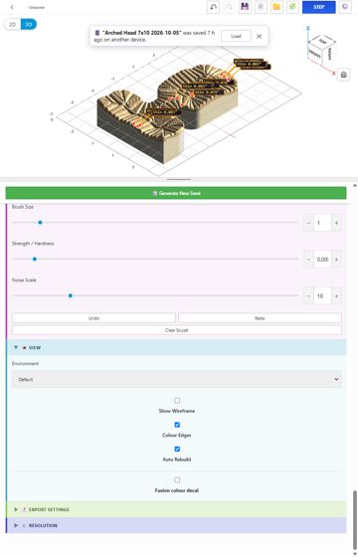358x557 pixels.
Task: Decrease Brush Size with minus button
Action: 308,223
